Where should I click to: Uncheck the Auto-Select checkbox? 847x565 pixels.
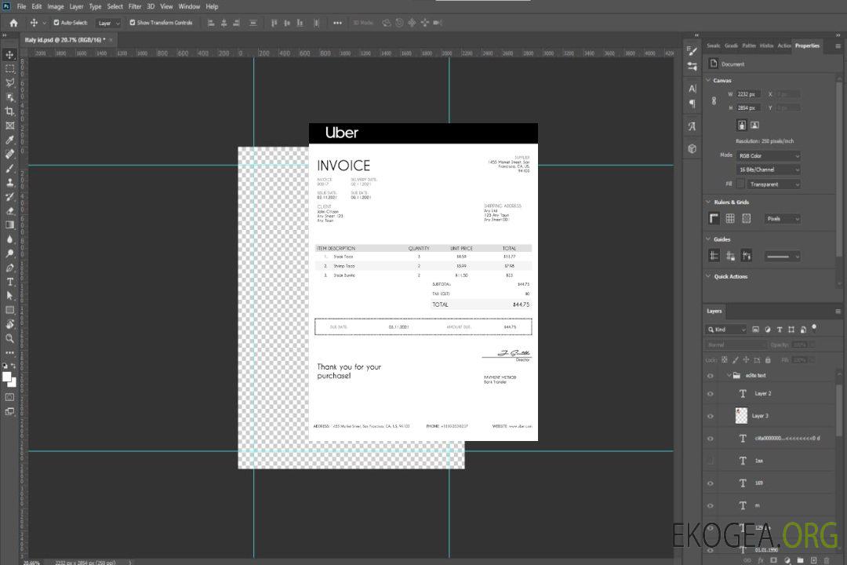[x=56, y=23]
